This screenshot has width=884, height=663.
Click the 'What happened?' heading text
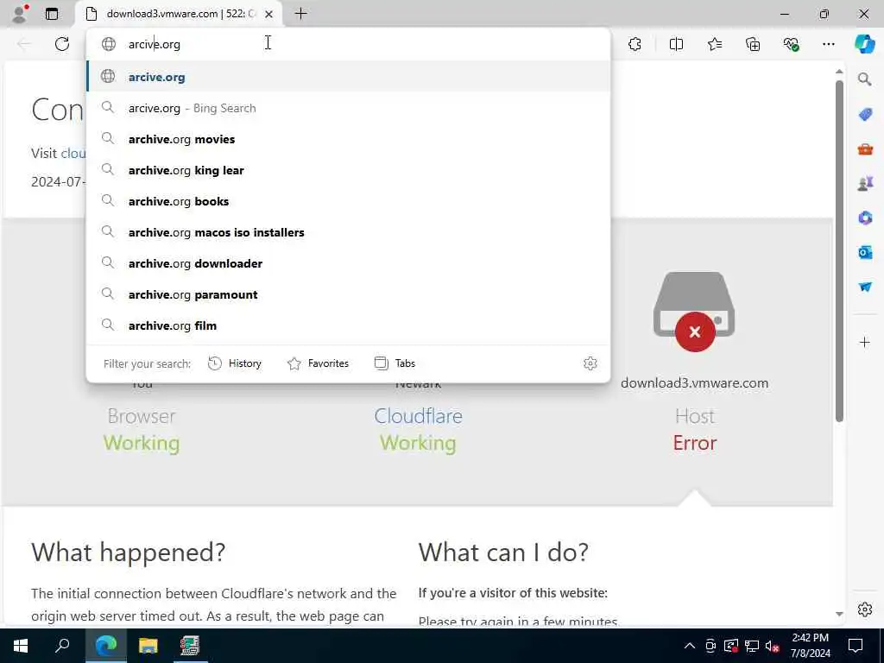(129, 552)
